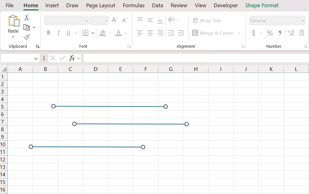Click the Copy icon
This screenshot has height=194, width=309.
(27, 27)
